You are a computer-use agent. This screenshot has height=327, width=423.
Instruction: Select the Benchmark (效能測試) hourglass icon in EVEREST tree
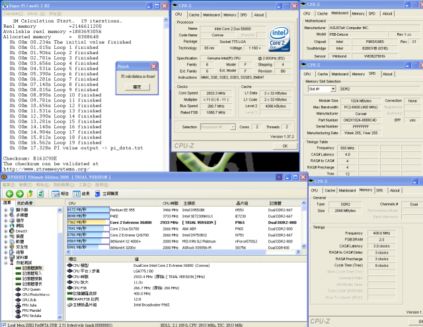(12, 262)
